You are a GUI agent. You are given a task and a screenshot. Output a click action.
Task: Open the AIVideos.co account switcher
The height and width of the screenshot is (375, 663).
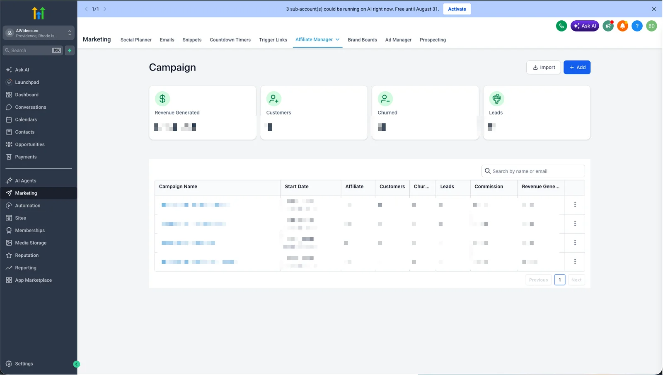pos(39,33)
